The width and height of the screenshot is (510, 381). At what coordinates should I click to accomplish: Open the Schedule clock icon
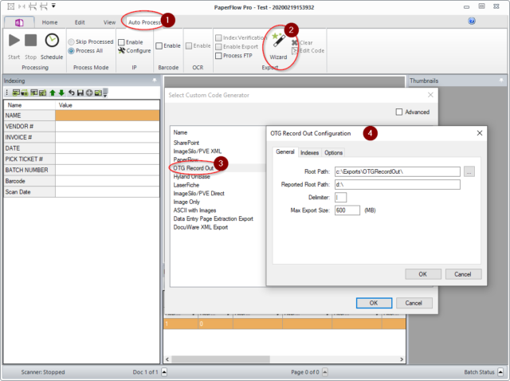point(52,41)
